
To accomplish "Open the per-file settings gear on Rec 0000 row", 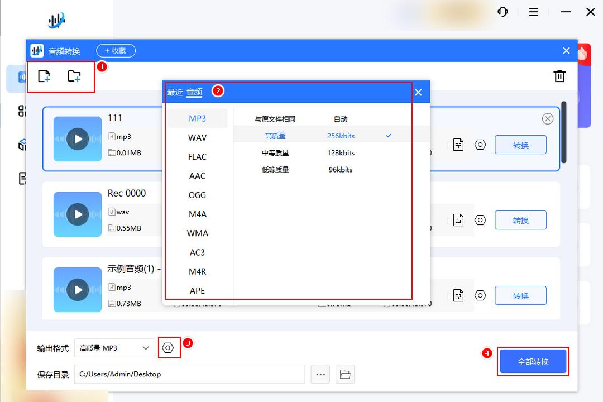I will (480, 220).
